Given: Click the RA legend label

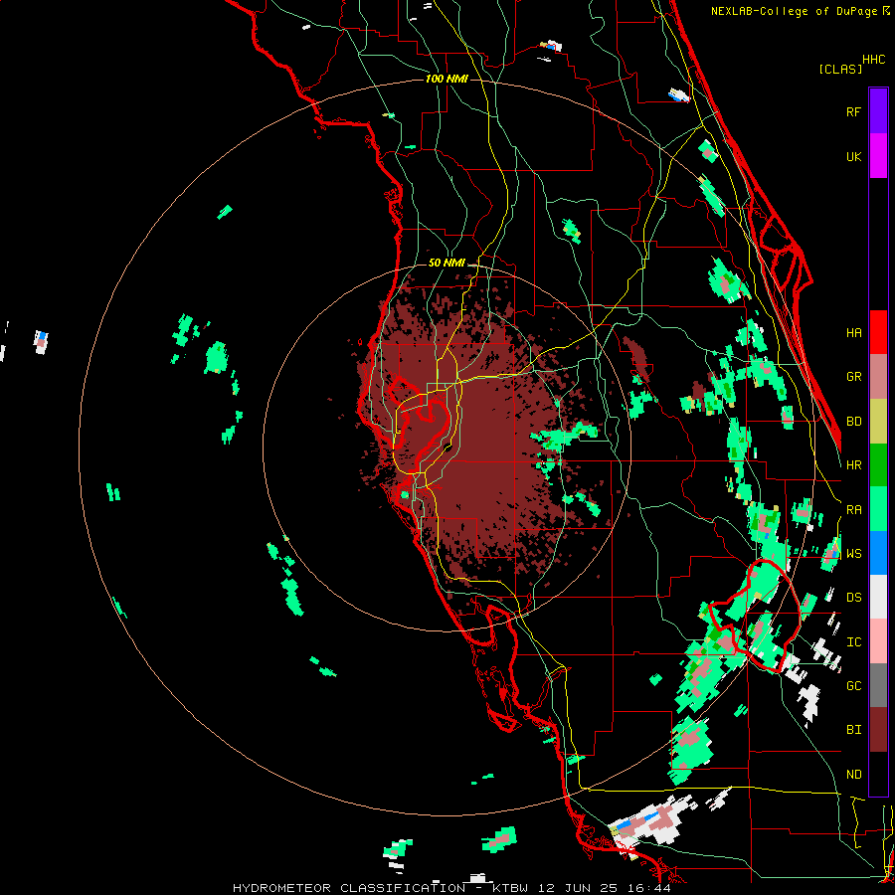Looking at the screenshot, I should (x=853, y=510).
